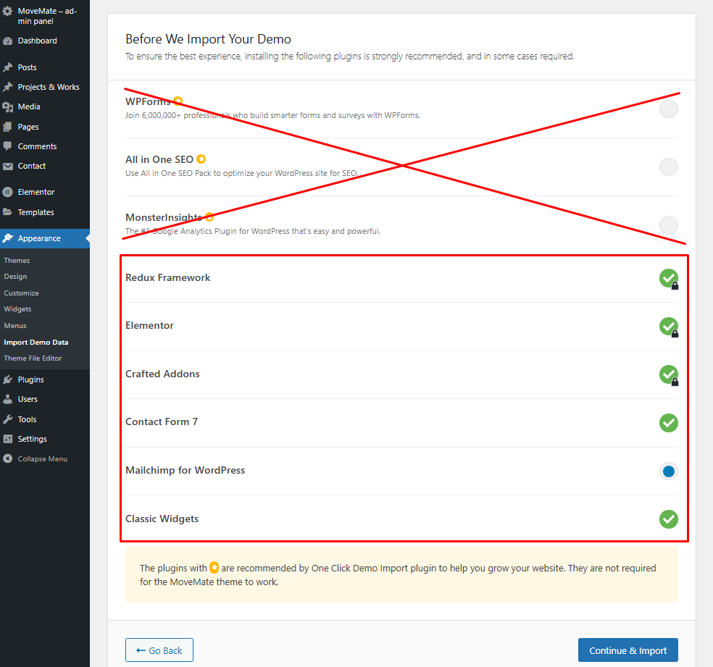Click the Redux Framework locked checkmark

pos(668,279)
